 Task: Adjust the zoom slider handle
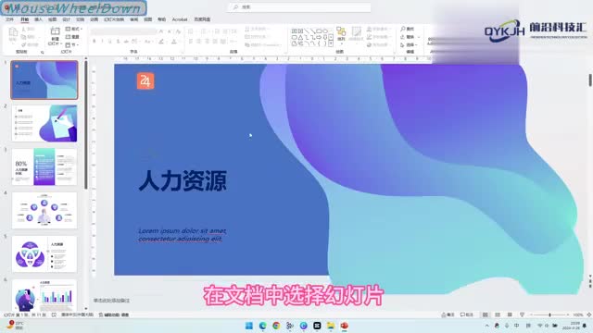tap(549, 314)
